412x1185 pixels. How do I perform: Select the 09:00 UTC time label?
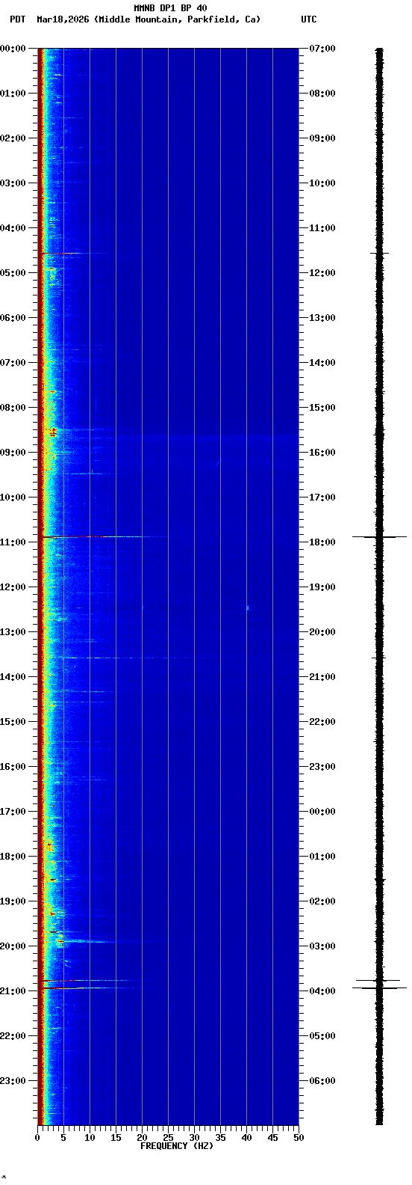tap(322, 138)
